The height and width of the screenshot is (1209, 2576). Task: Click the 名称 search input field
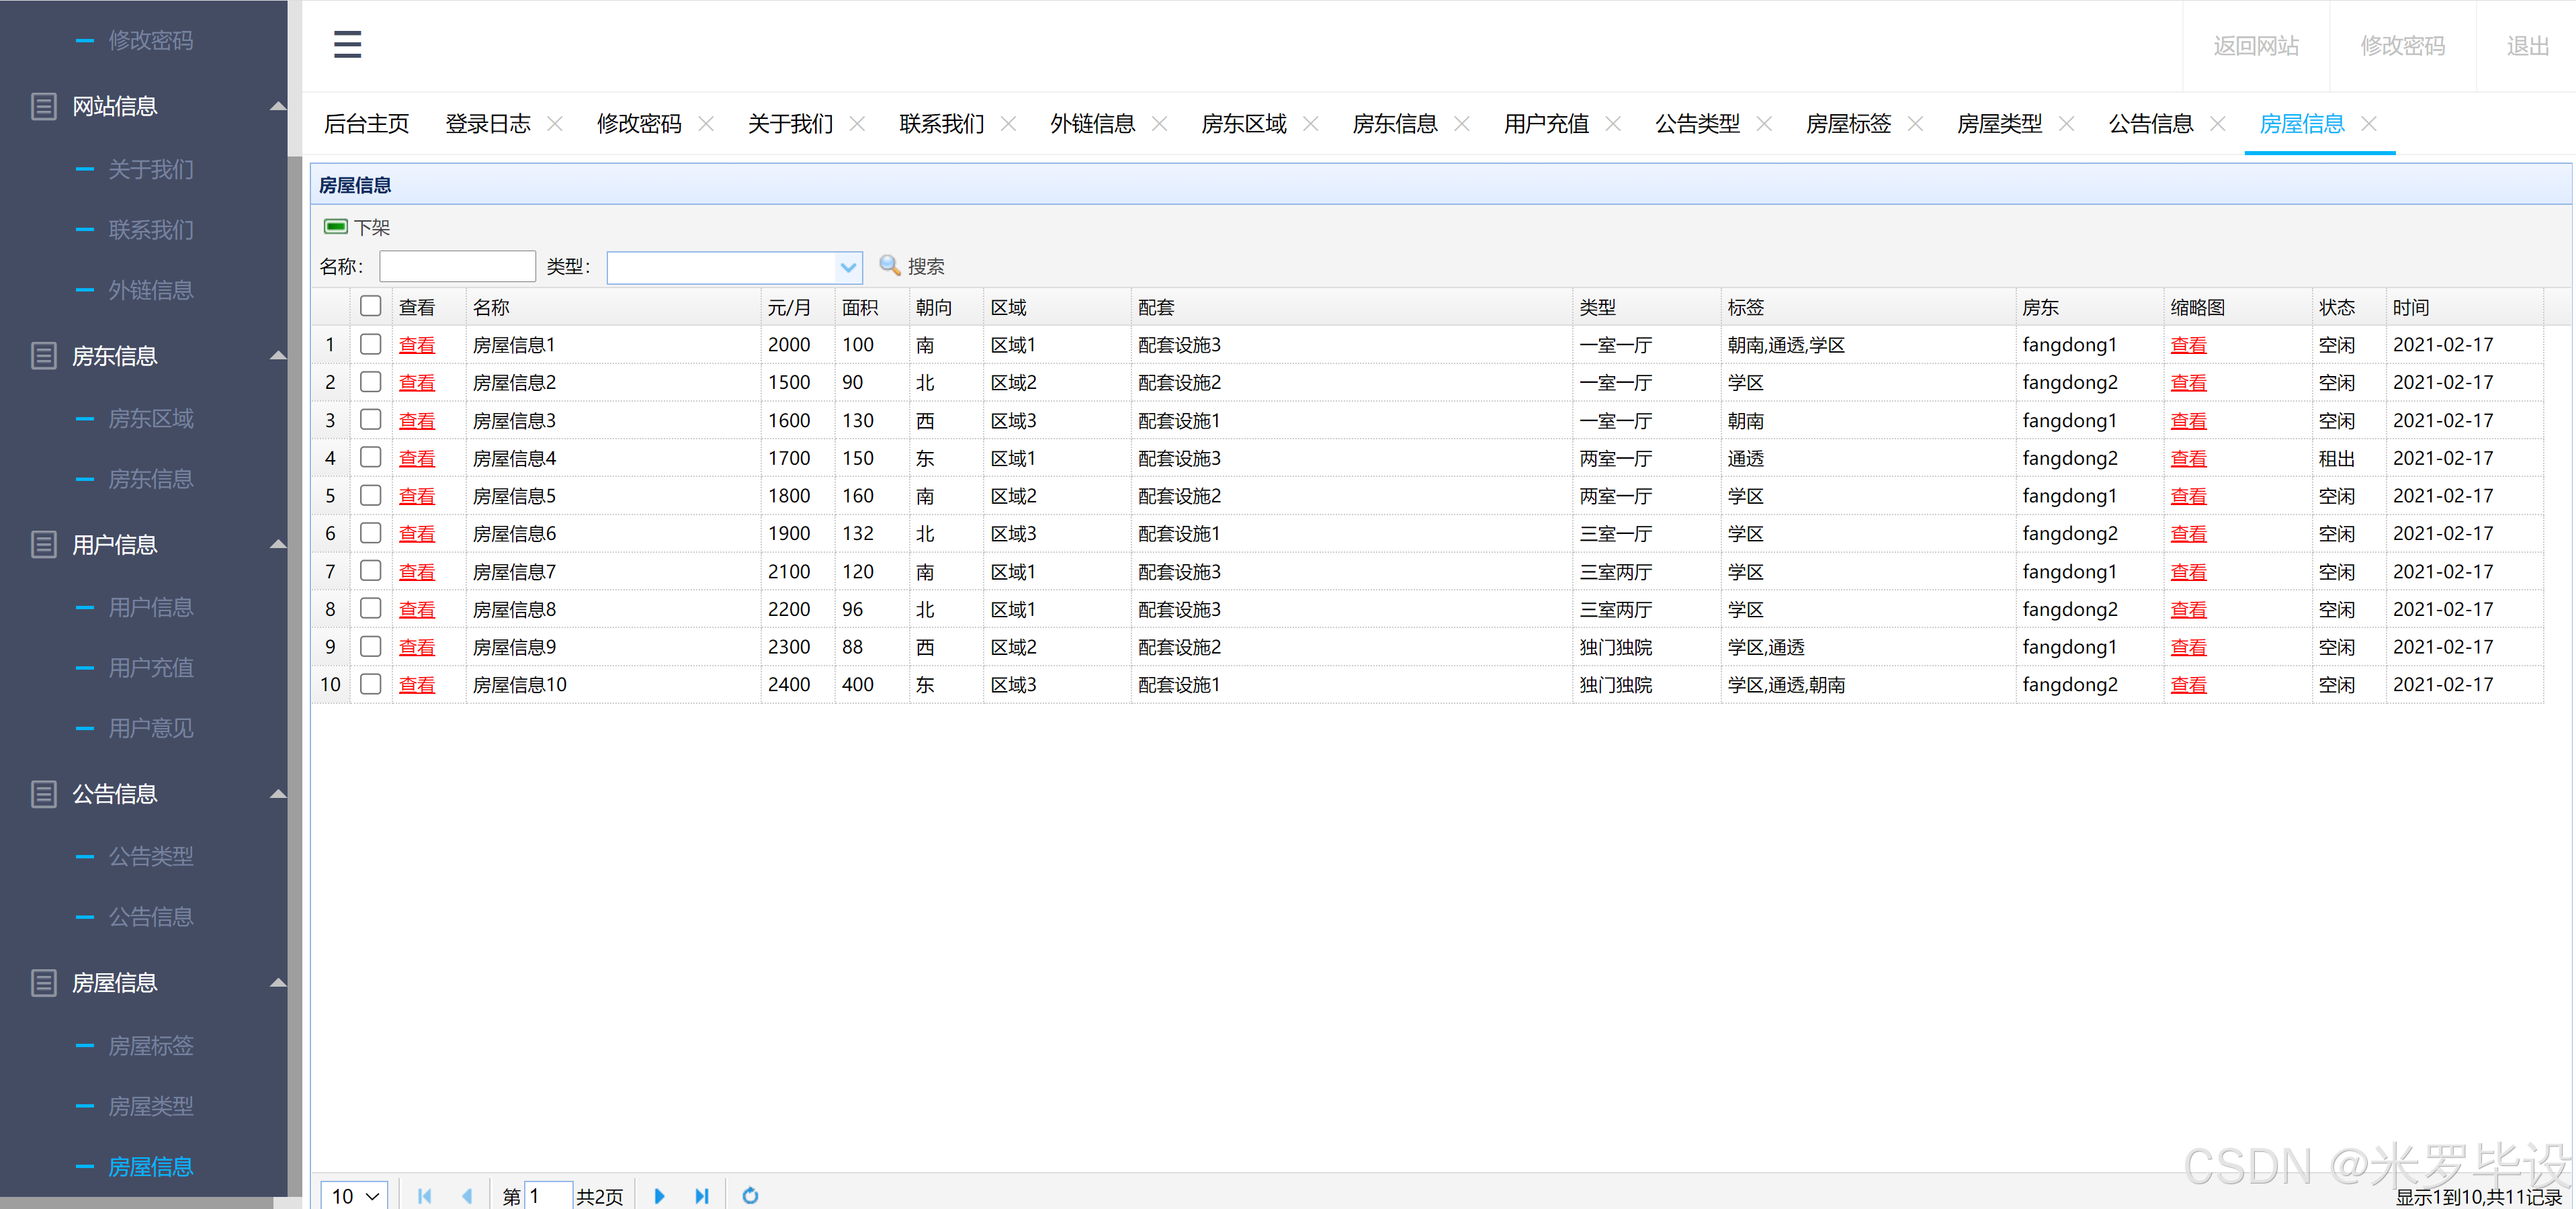(457, 267)
